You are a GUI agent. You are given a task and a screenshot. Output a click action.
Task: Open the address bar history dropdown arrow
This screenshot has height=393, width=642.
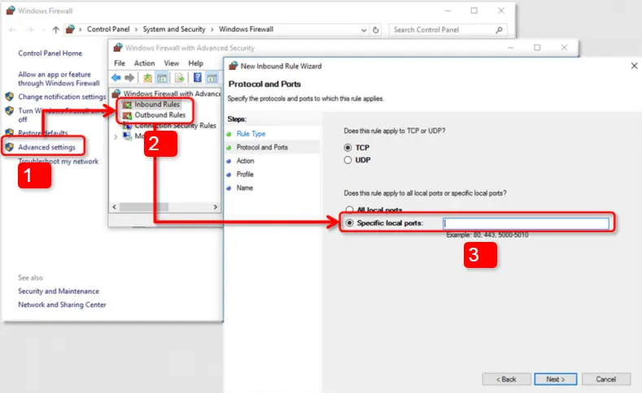click(364, 30)
